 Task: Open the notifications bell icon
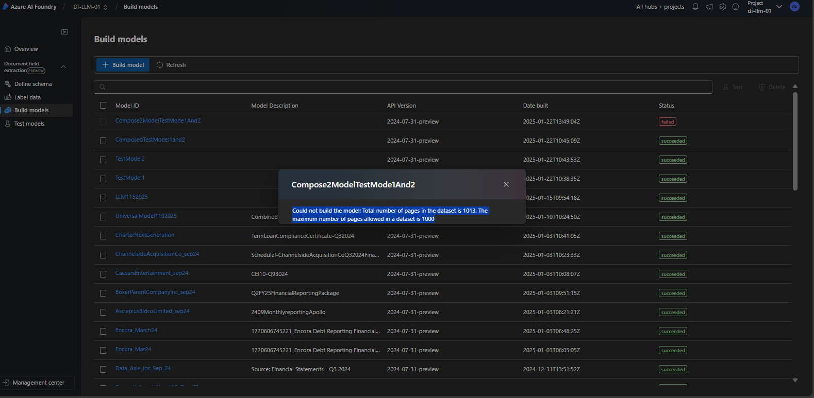(x=695, y=7)
